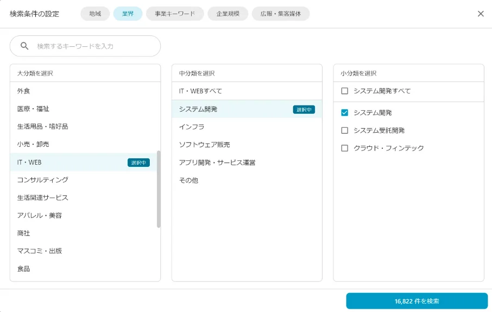
Task: Select コンサルティング category
Action: tap(84, 180)
